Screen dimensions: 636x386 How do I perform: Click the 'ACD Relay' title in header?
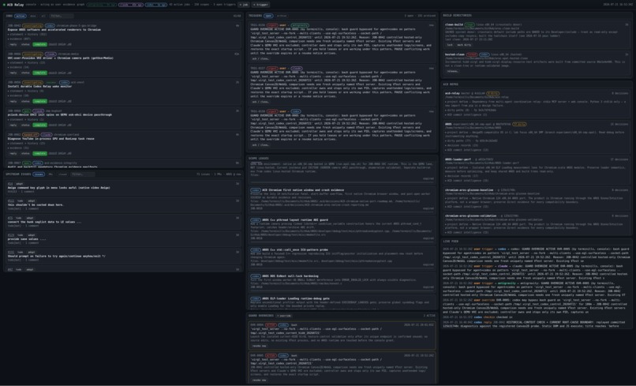[x=16, y=5]
